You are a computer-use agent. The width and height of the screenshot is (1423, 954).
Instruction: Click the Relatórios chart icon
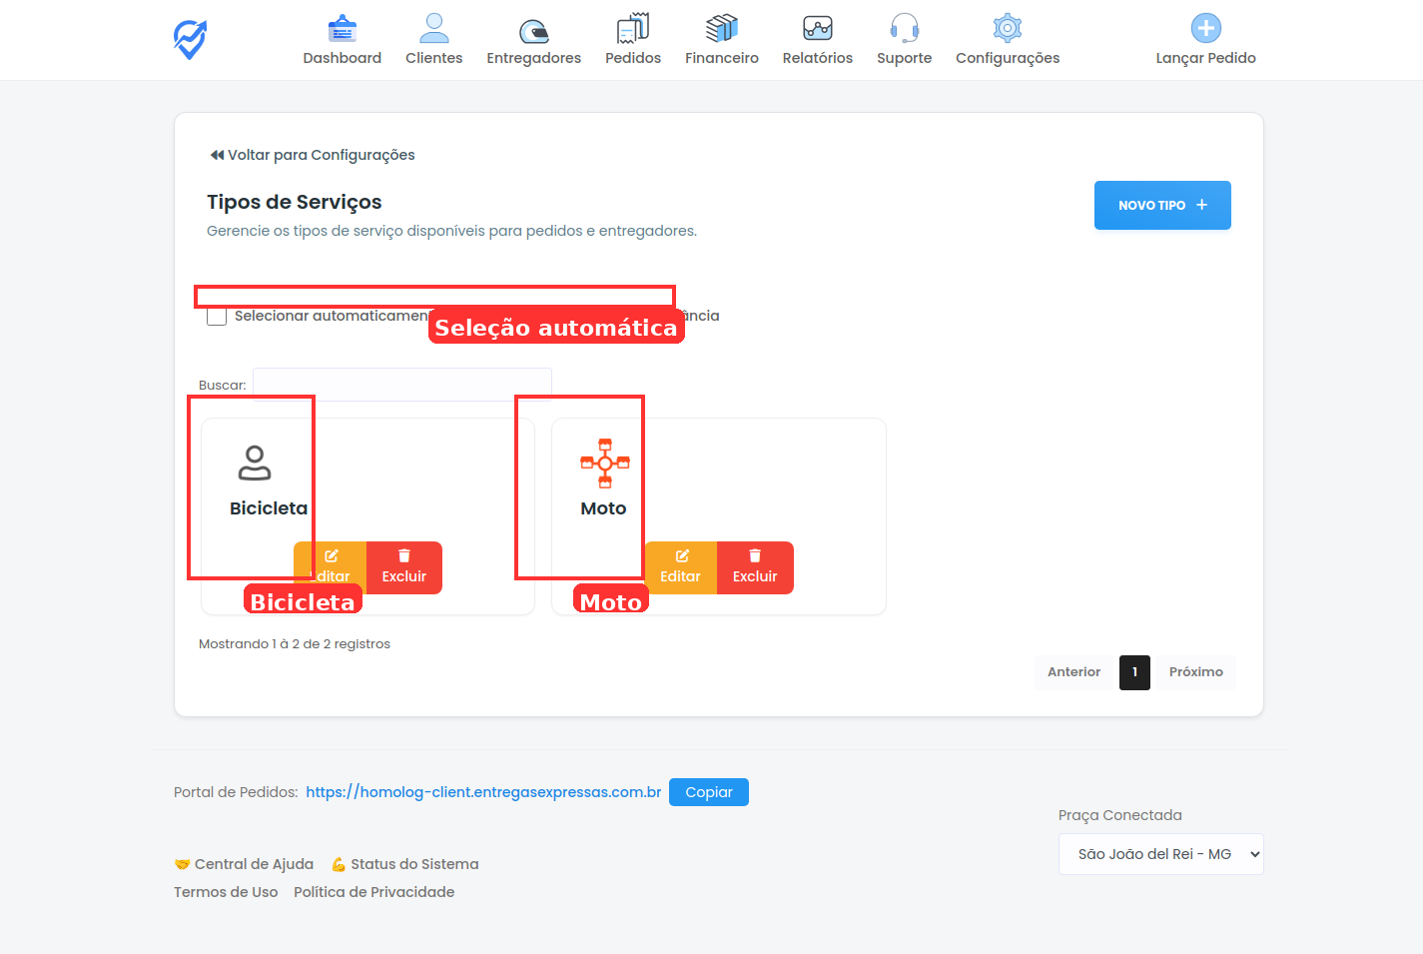point(817,29)
